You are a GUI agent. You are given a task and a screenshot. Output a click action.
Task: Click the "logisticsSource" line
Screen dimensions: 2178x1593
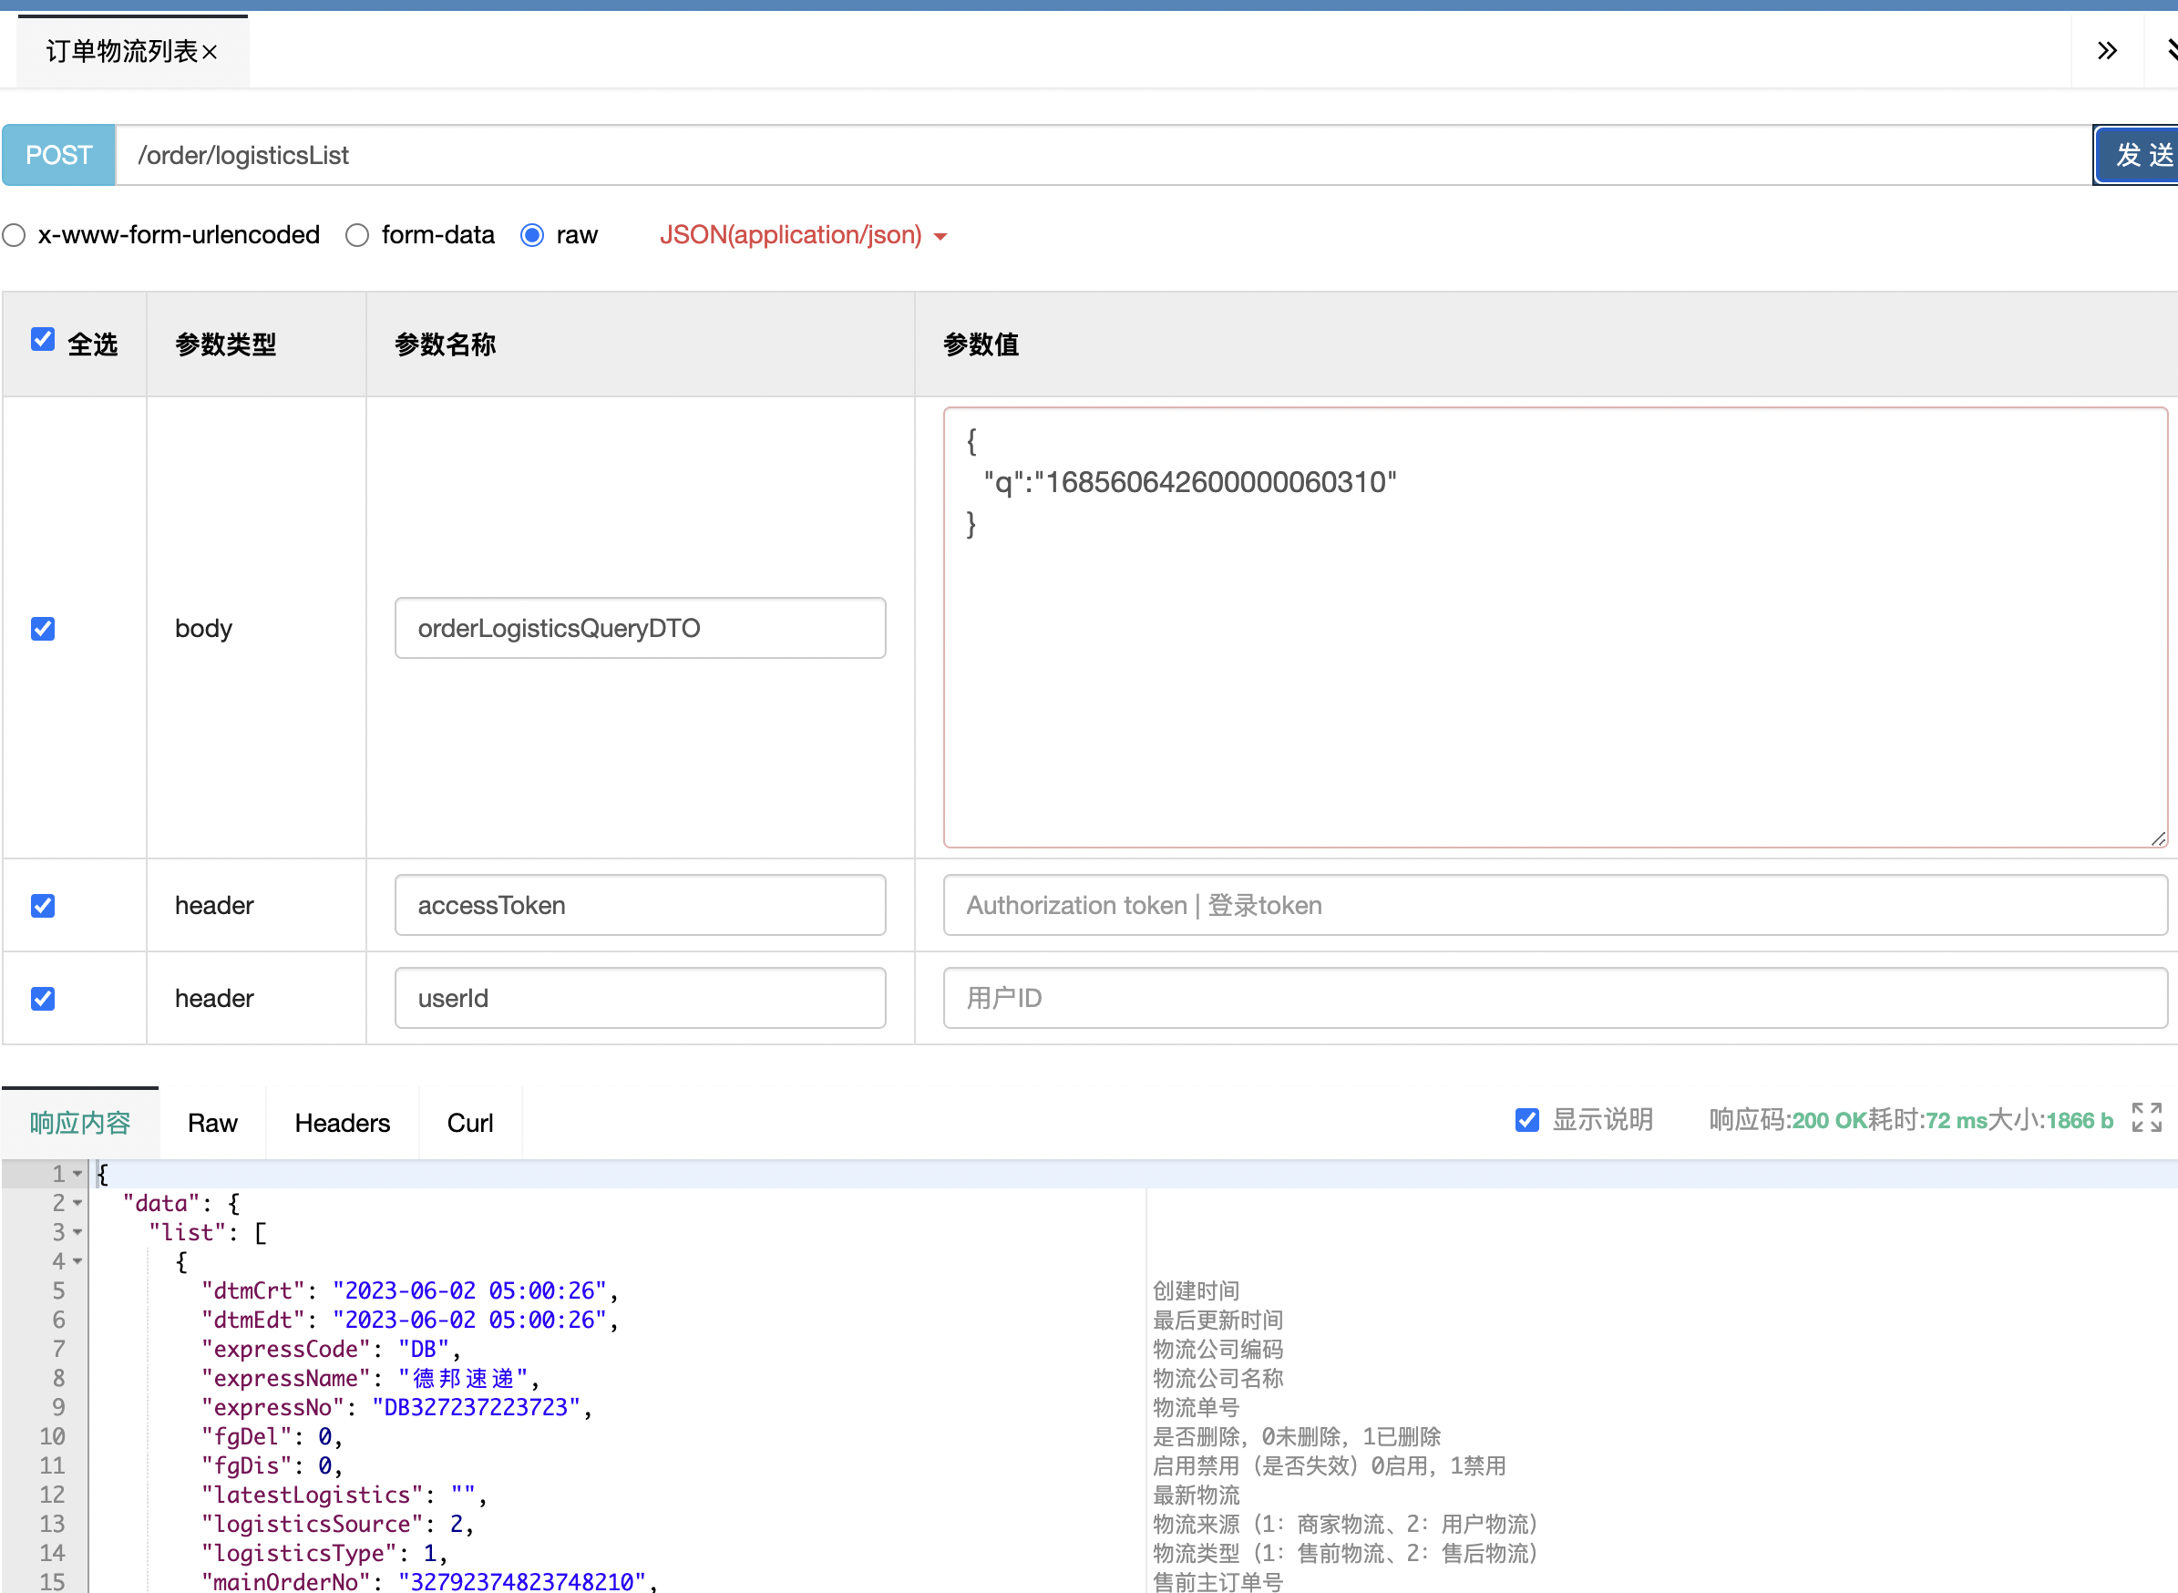coord(337,1525)
